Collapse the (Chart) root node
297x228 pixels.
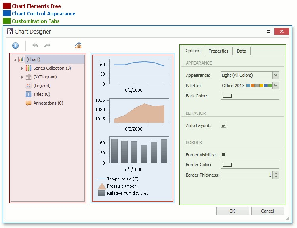(x=15, y=60)
